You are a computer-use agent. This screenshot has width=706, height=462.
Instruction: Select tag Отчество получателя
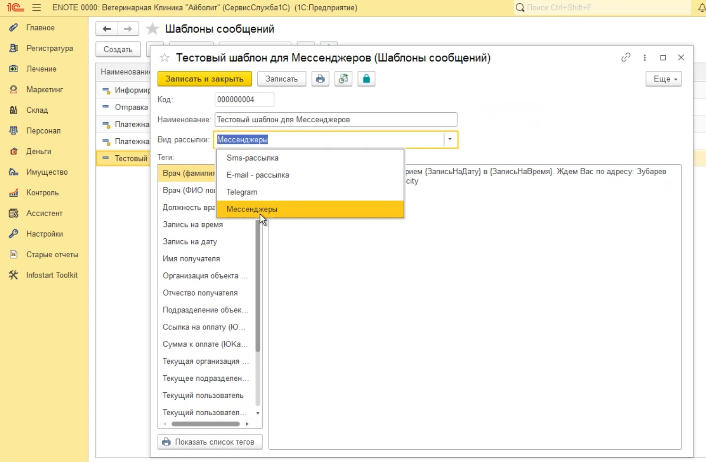(206, 293)
